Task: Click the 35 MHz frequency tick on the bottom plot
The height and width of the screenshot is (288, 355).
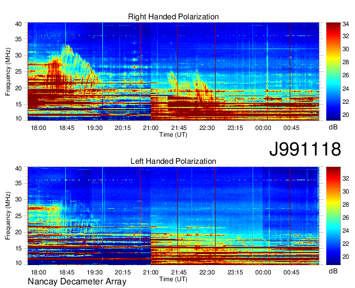Action: pyautogui.click(x=19, y=183)
